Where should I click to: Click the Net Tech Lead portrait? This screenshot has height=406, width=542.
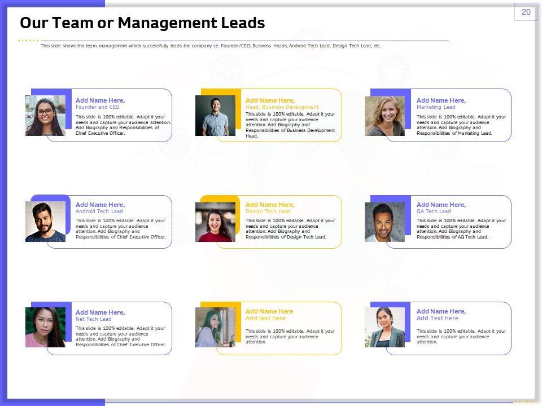tap(45, 327)
